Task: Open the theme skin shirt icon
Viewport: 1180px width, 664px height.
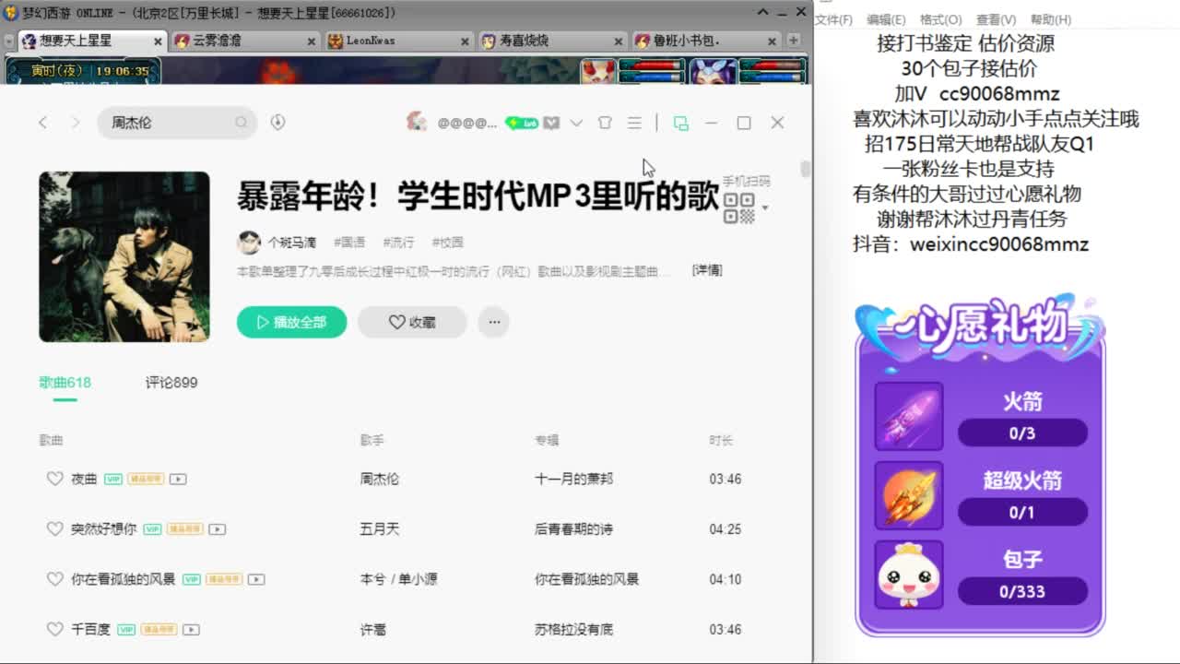Action: (604, 122)
